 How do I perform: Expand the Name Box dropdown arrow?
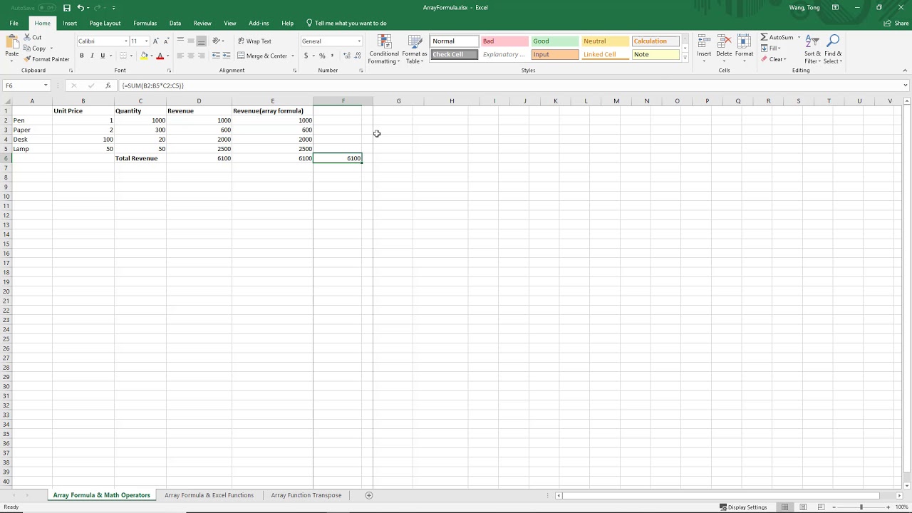(46, 85)
